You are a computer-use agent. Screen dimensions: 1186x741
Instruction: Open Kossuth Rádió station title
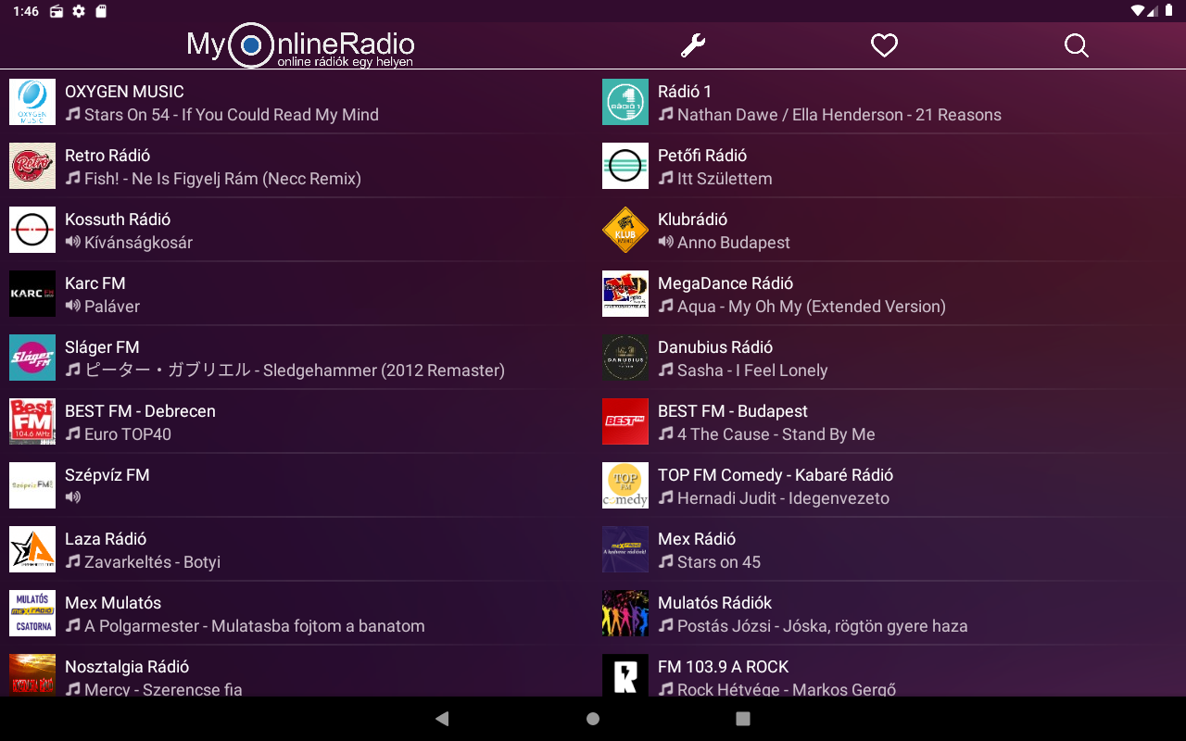click(118, 220)
